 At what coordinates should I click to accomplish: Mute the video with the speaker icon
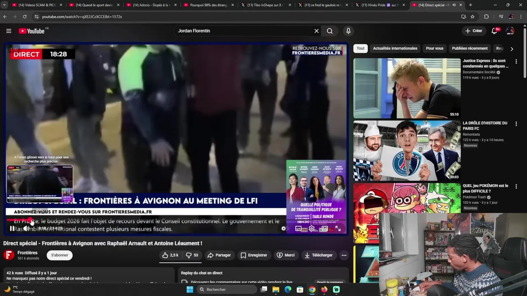pyautogui.click(x=26, y=229)
